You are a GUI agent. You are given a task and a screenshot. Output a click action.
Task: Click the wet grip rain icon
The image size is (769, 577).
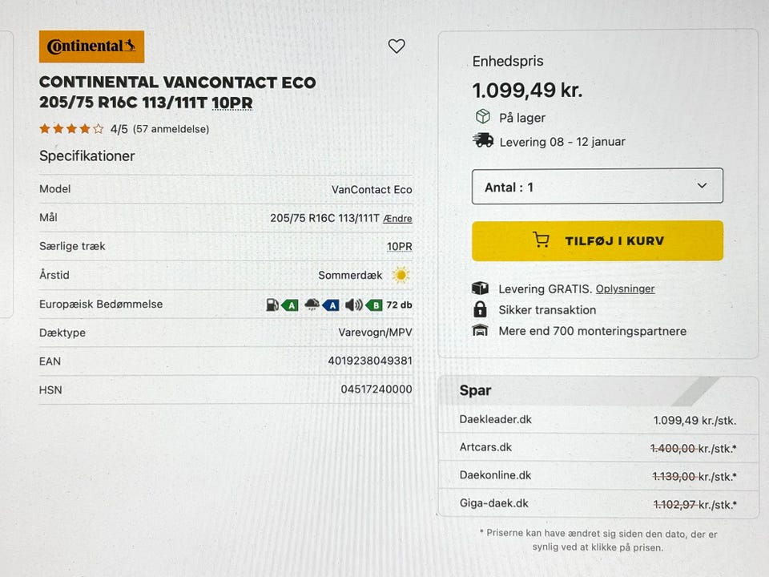(x=312, y=305)
